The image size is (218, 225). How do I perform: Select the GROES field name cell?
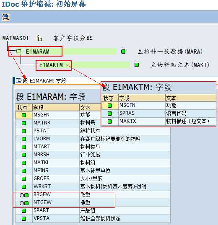coord(56,178)
